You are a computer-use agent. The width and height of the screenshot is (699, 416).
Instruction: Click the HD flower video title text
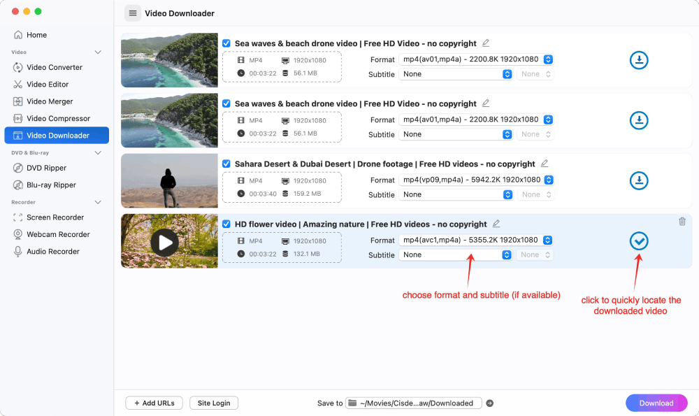point(361,224)
